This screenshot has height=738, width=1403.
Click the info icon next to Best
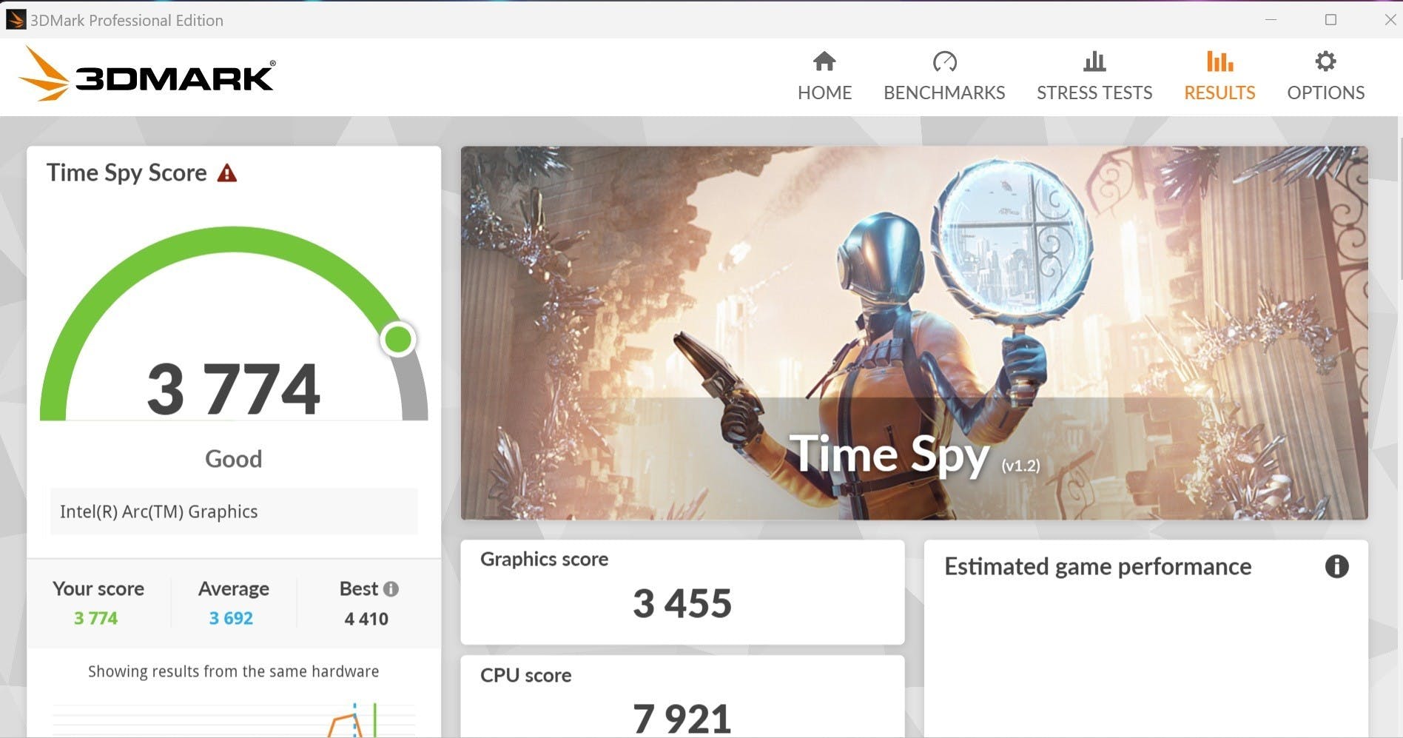[391, 589]
